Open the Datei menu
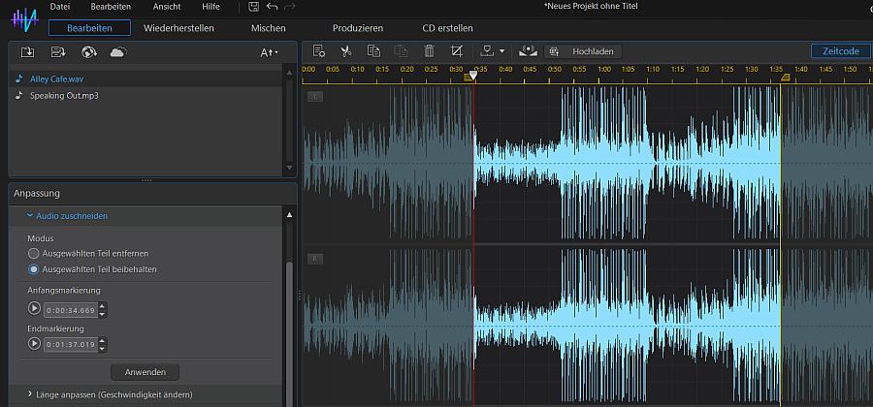This screenshot has height=407, width=873. point(59,7)
